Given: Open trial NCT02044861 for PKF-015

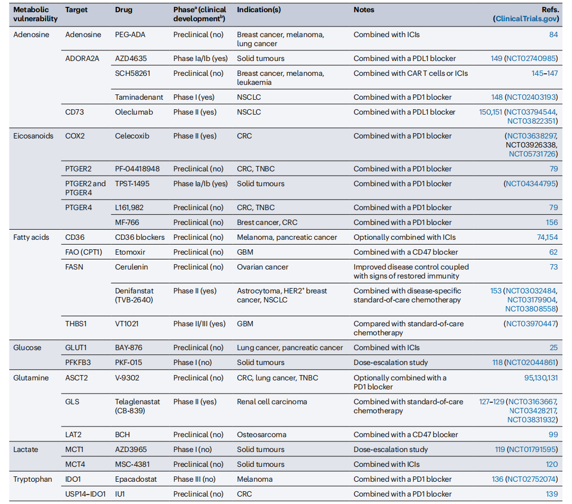Looking at the screenshot, I should pos(532,362).
